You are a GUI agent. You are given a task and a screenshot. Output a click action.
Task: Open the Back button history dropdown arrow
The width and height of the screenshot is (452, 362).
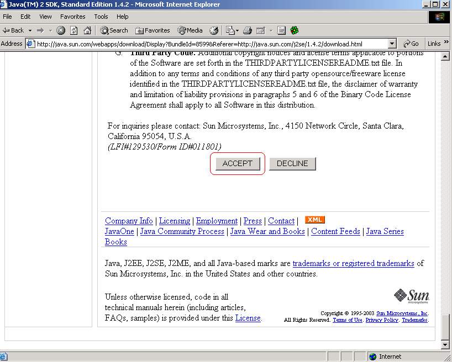30,30
